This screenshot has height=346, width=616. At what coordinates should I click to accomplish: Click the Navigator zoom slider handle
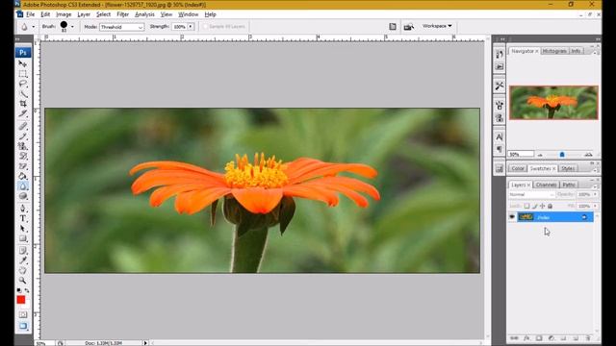click(562, 155)
